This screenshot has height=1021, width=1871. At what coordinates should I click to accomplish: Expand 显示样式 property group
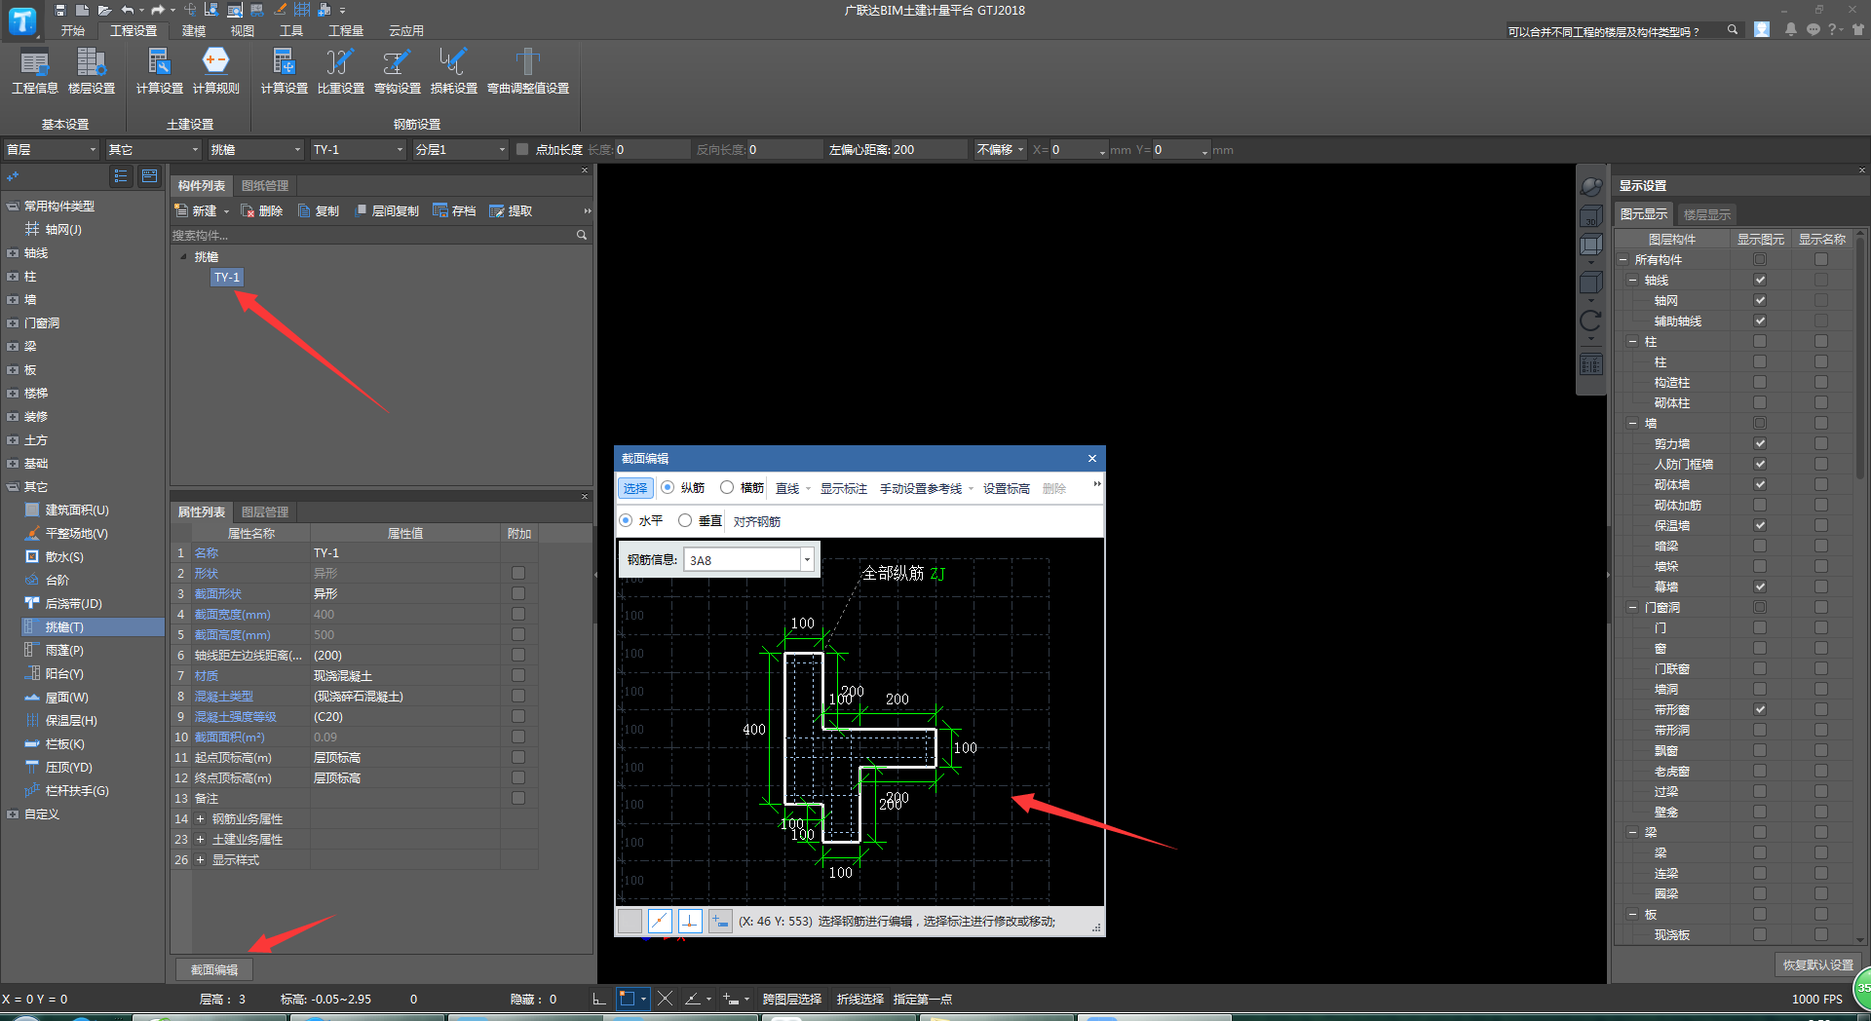click(200, 859)
